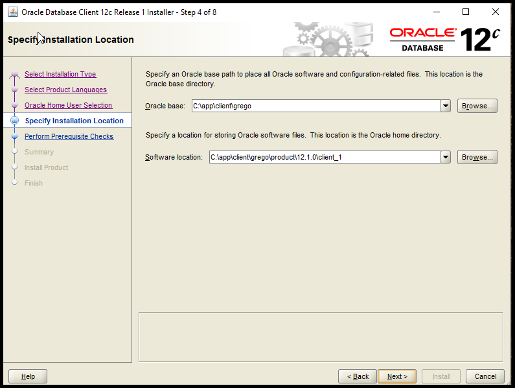Maximize the installer window
The width and height of the screenshot is (515, 388).
[x=466, y=12]
